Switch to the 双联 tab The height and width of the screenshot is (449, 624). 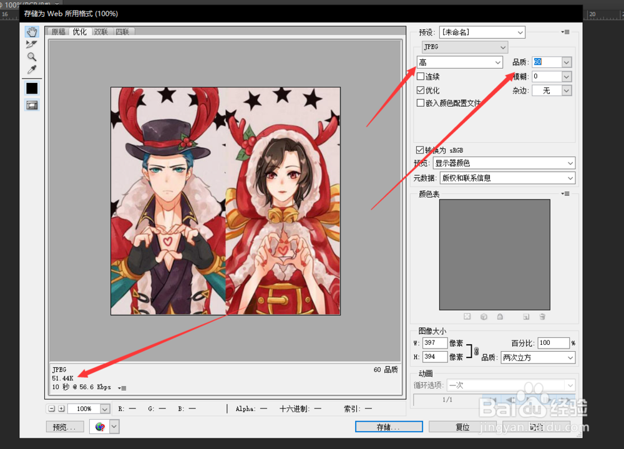coord(101,31)
